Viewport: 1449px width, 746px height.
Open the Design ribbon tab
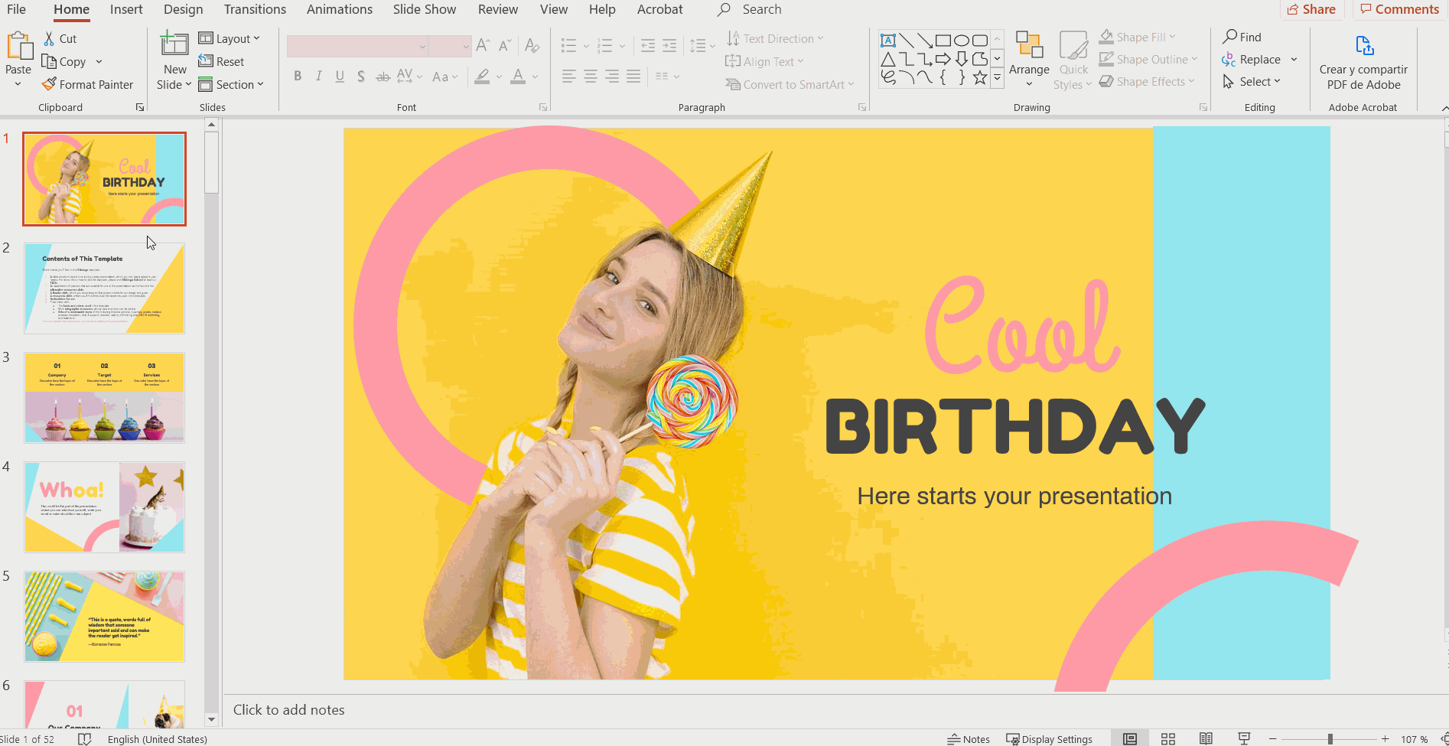click(x=183, y=9)
